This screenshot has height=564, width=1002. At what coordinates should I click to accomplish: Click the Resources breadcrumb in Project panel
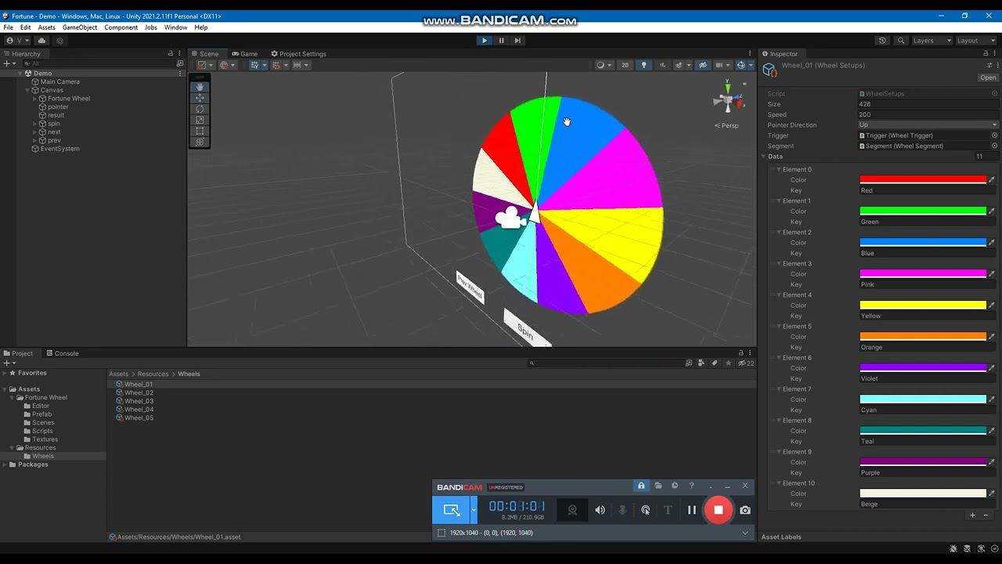click(153, 374)
